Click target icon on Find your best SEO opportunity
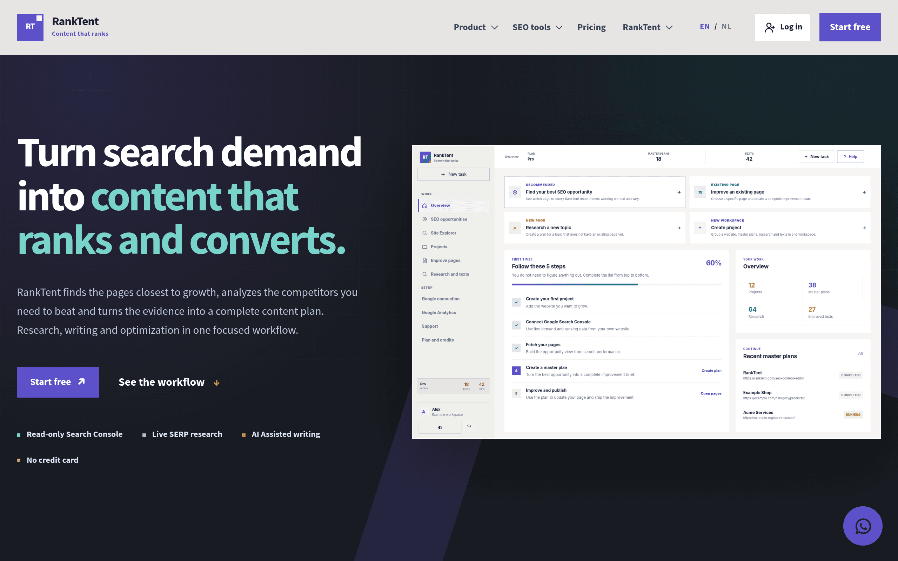The width and height of the screenshot is (898, 561). [x=515, y=192]
